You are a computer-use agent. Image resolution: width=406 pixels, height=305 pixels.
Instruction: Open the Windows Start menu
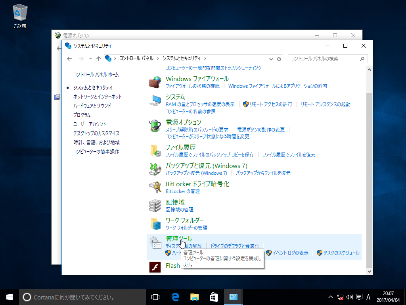point(10,297)
